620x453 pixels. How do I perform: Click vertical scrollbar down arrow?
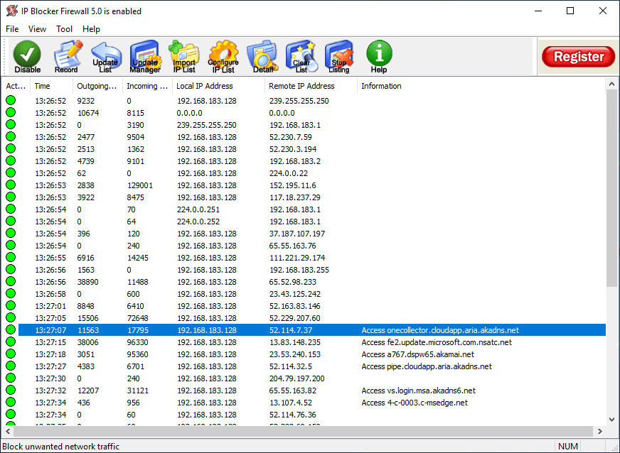[612, 418]
